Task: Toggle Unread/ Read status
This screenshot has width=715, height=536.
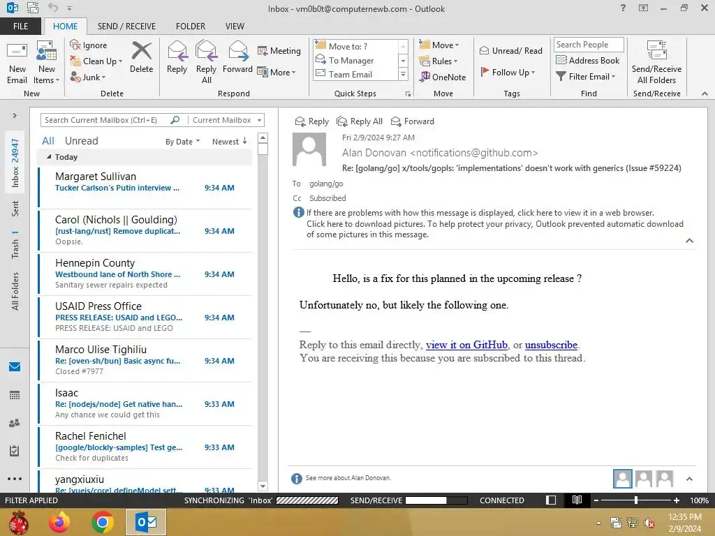Action: [x=510, y=50]
